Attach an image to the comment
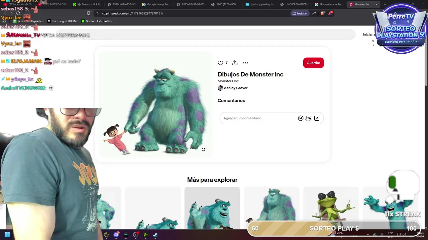428x240 pixels. [x=317, y=118]
